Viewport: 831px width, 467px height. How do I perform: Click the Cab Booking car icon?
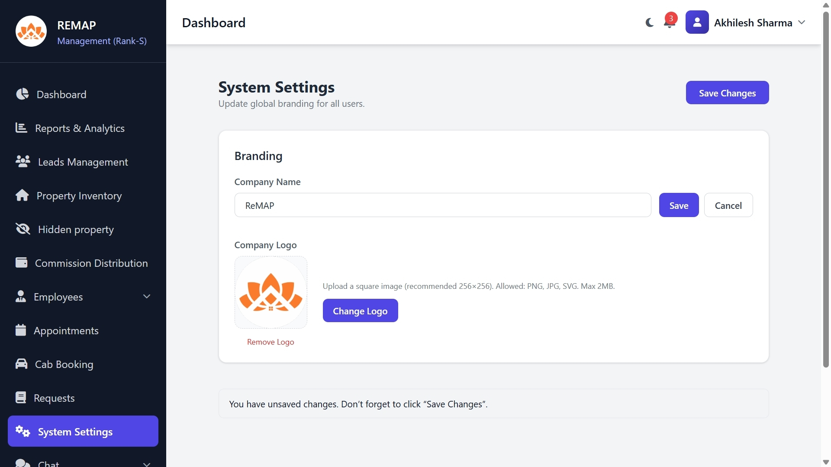(x=22, y=364)
